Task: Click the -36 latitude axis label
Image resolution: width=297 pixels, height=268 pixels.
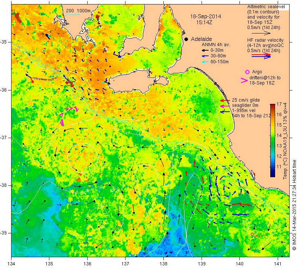Action: pos(4,90)
